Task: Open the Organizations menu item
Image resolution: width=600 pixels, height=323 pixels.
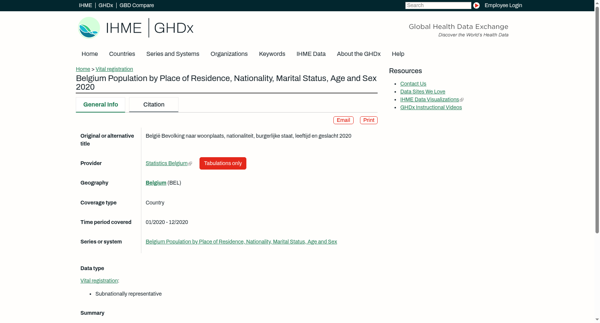Action: (229, 54)
